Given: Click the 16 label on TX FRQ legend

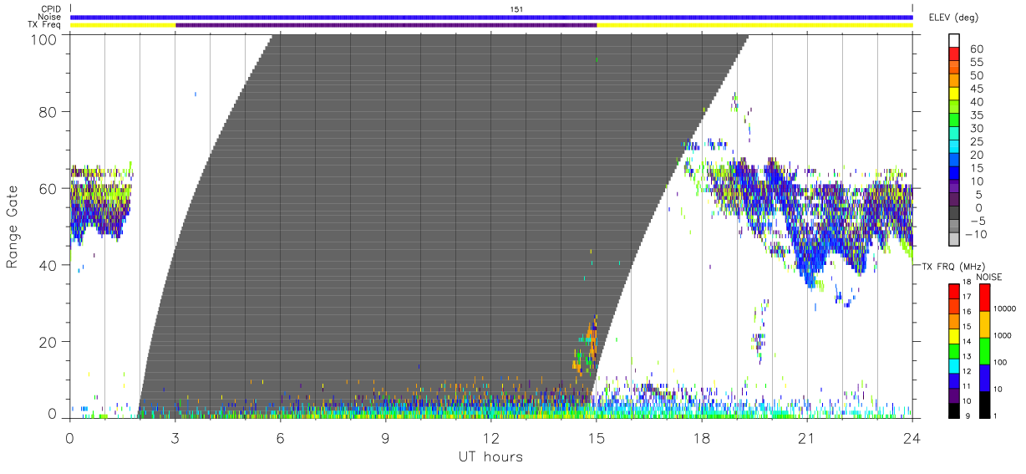Looking at the screenshot, I should click(968, 311).
